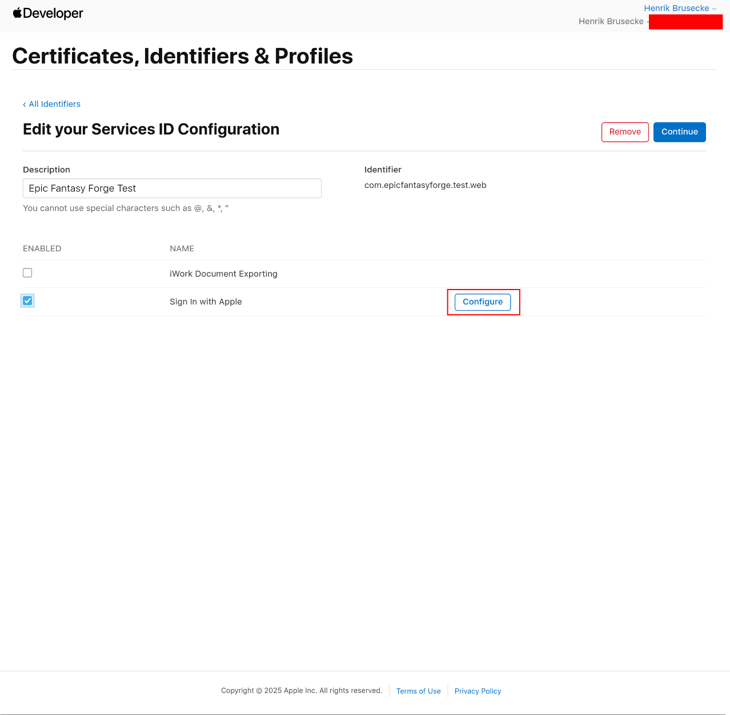Click the team name under the account menu
This screenshot has width=730, height=715.
(x=611, y=21)
